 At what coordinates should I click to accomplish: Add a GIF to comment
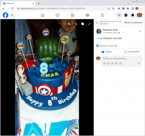click(x=116, y=63)
